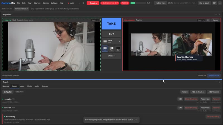Open the Sources menu
The image size is (223, 125).
tap(37, 3)
